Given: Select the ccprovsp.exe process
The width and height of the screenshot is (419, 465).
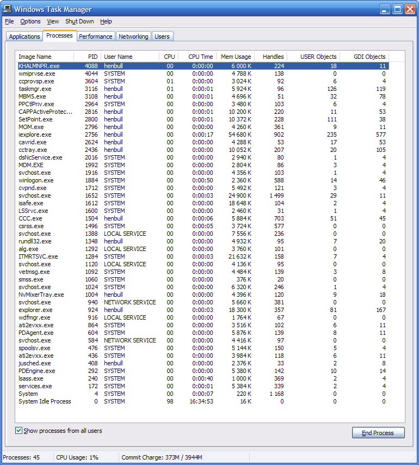Looking at the screenshot, I should pyautogui.click(x=203, y=81).
